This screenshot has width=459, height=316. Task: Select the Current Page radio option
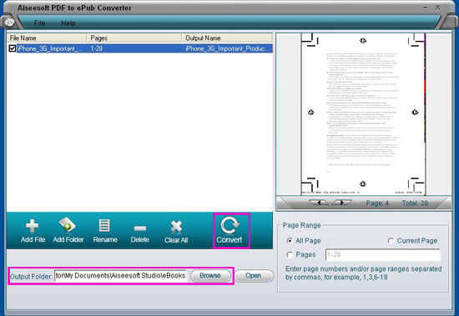pyautogui.click(x=391, y=240)
